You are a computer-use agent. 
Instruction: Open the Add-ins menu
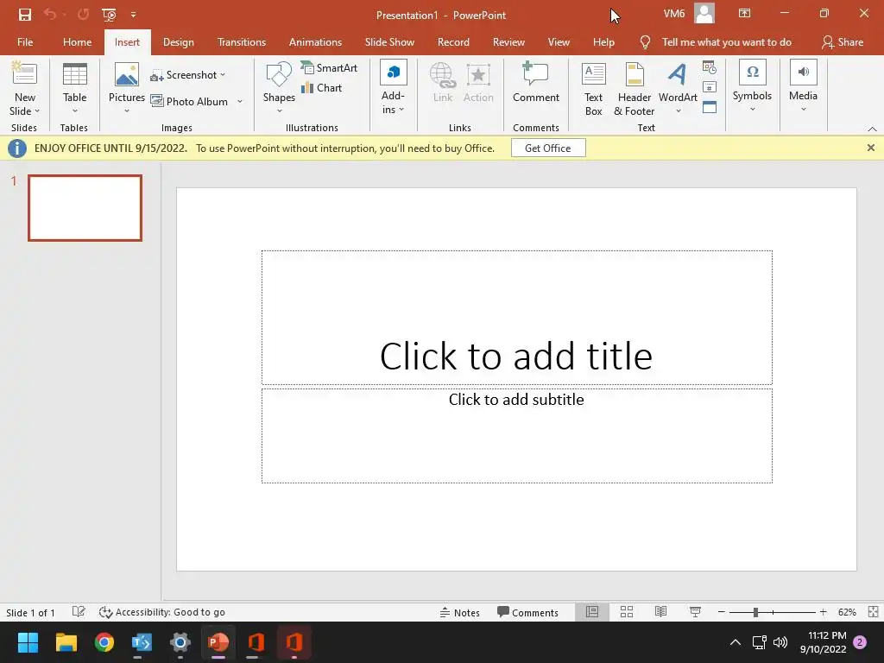point(393,87)
